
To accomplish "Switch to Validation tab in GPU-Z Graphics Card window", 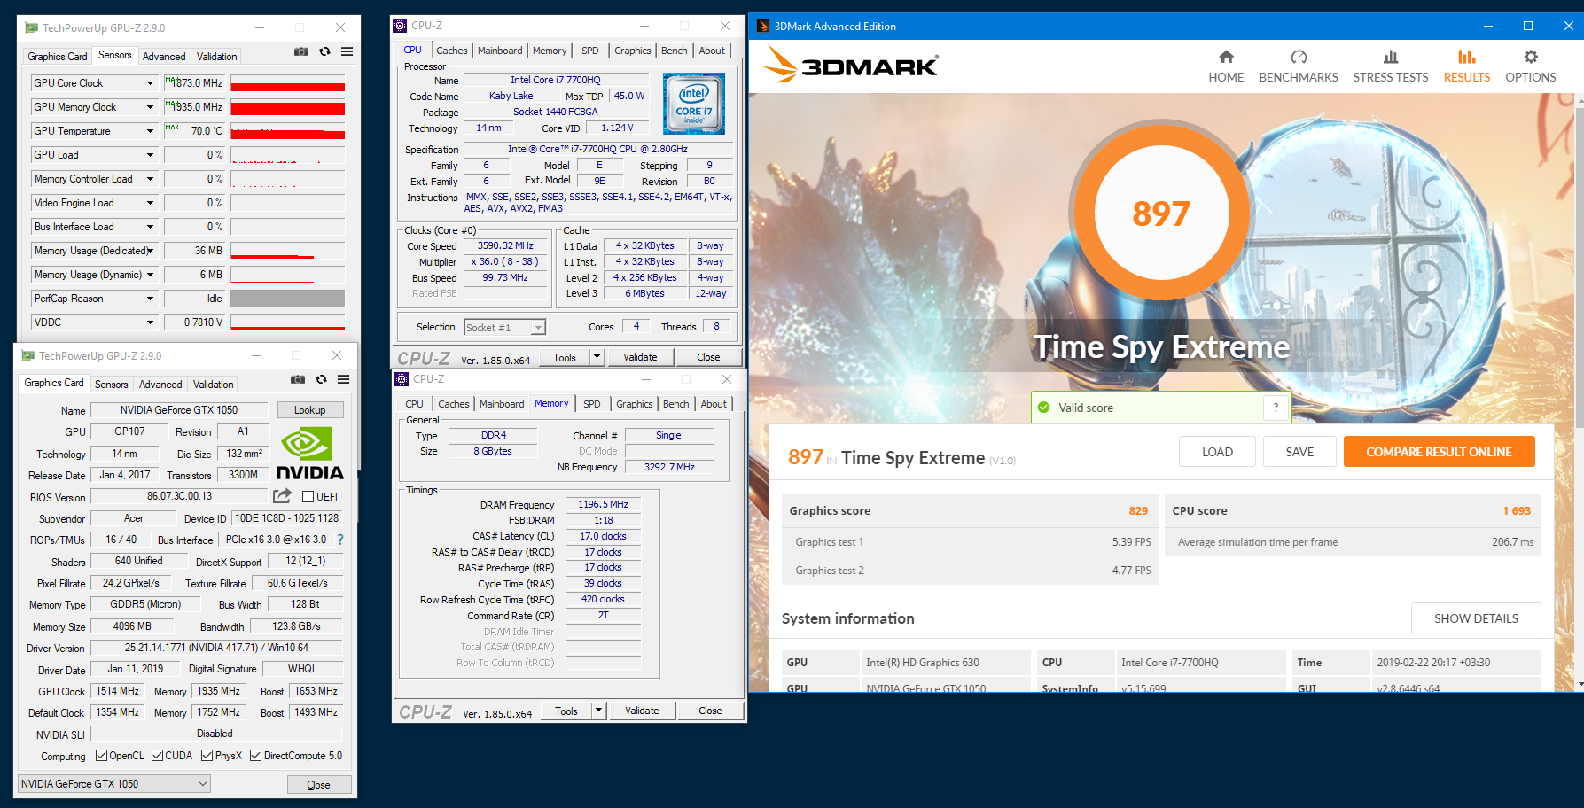I will point(214,385).
